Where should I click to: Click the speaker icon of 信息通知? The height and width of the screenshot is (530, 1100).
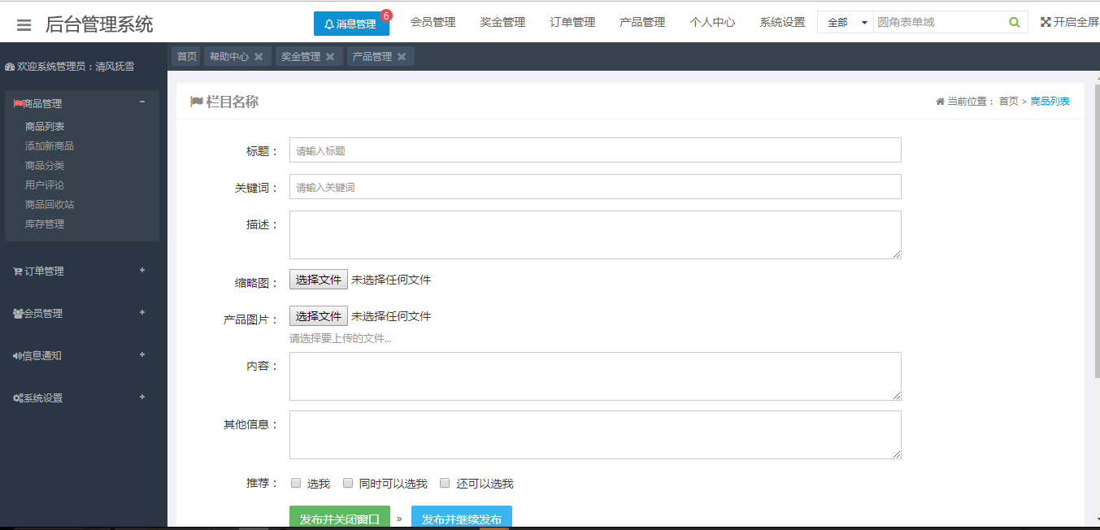(17, 356)
